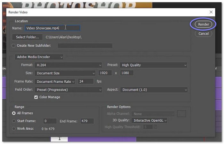Click the Name field containing Video Showcase.mp4

point(52,28)
